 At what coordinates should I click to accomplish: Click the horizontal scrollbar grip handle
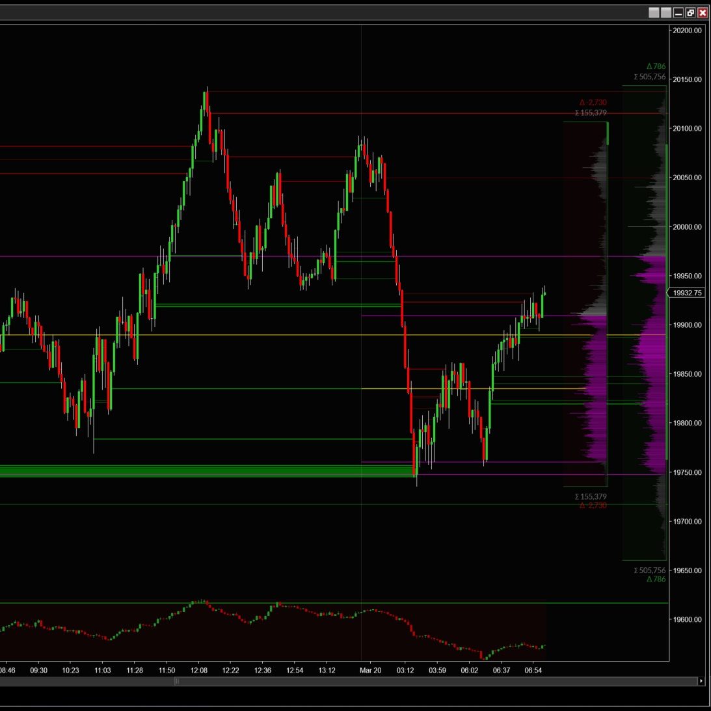(x=176, y=681)
